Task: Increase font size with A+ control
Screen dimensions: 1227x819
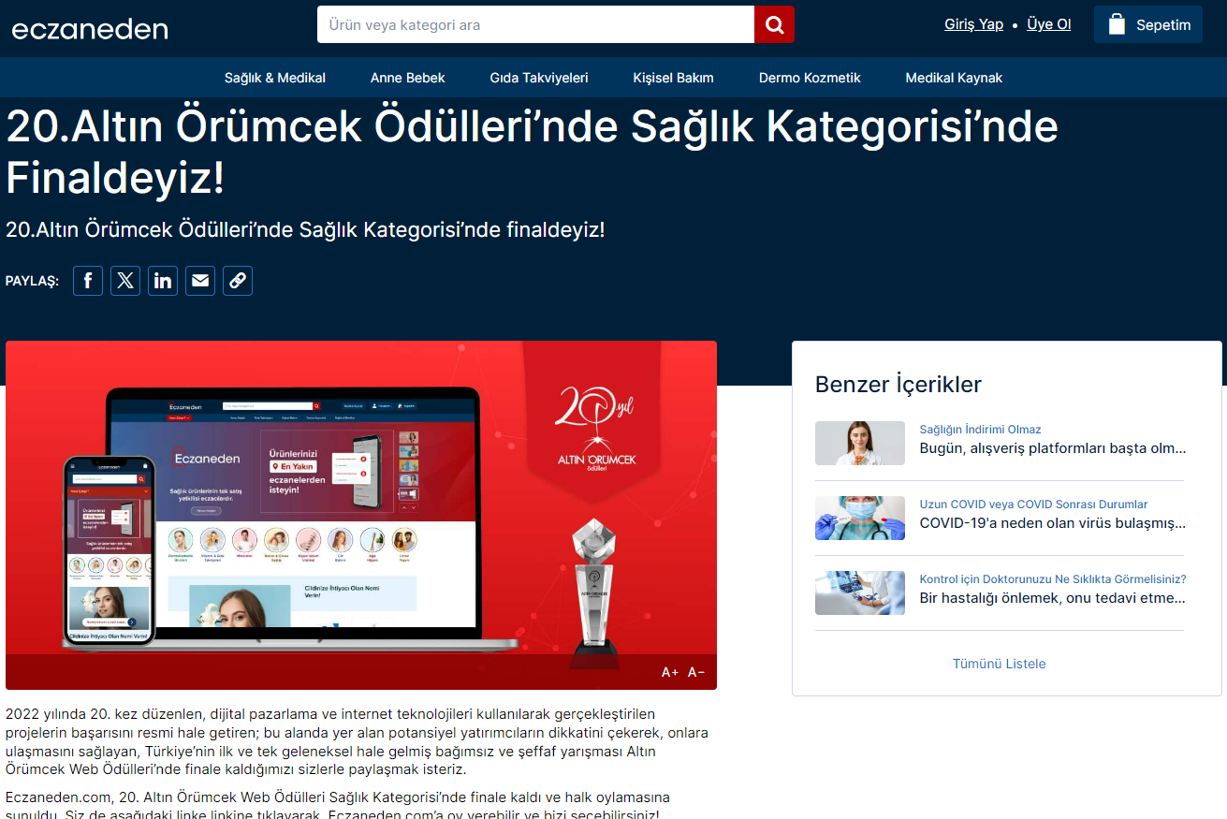Action: coord(670,672)
